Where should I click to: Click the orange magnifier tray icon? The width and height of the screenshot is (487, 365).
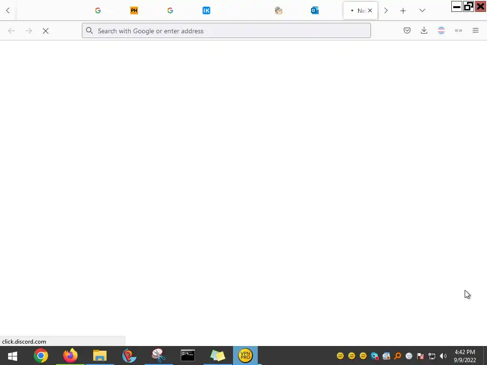tap(398, 356)
